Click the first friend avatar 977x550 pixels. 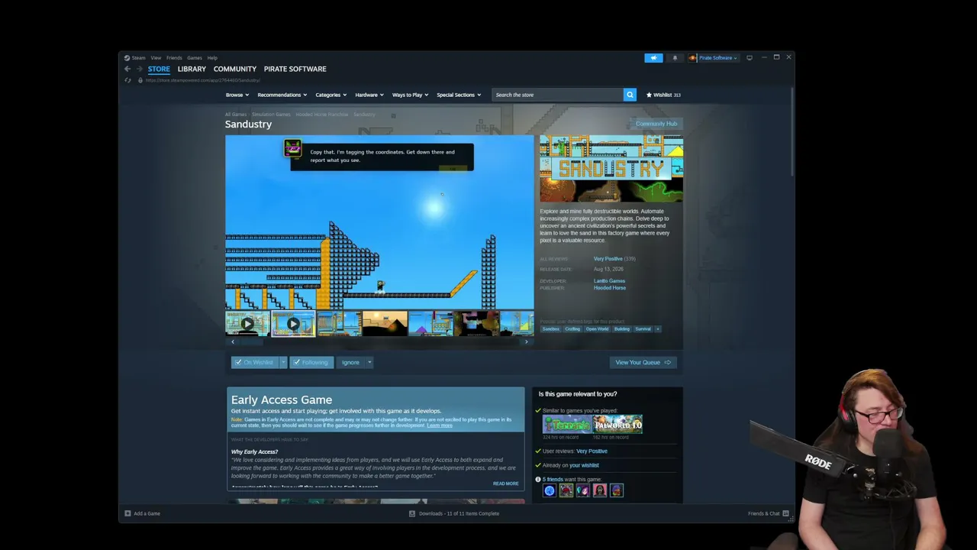(550, 490)
